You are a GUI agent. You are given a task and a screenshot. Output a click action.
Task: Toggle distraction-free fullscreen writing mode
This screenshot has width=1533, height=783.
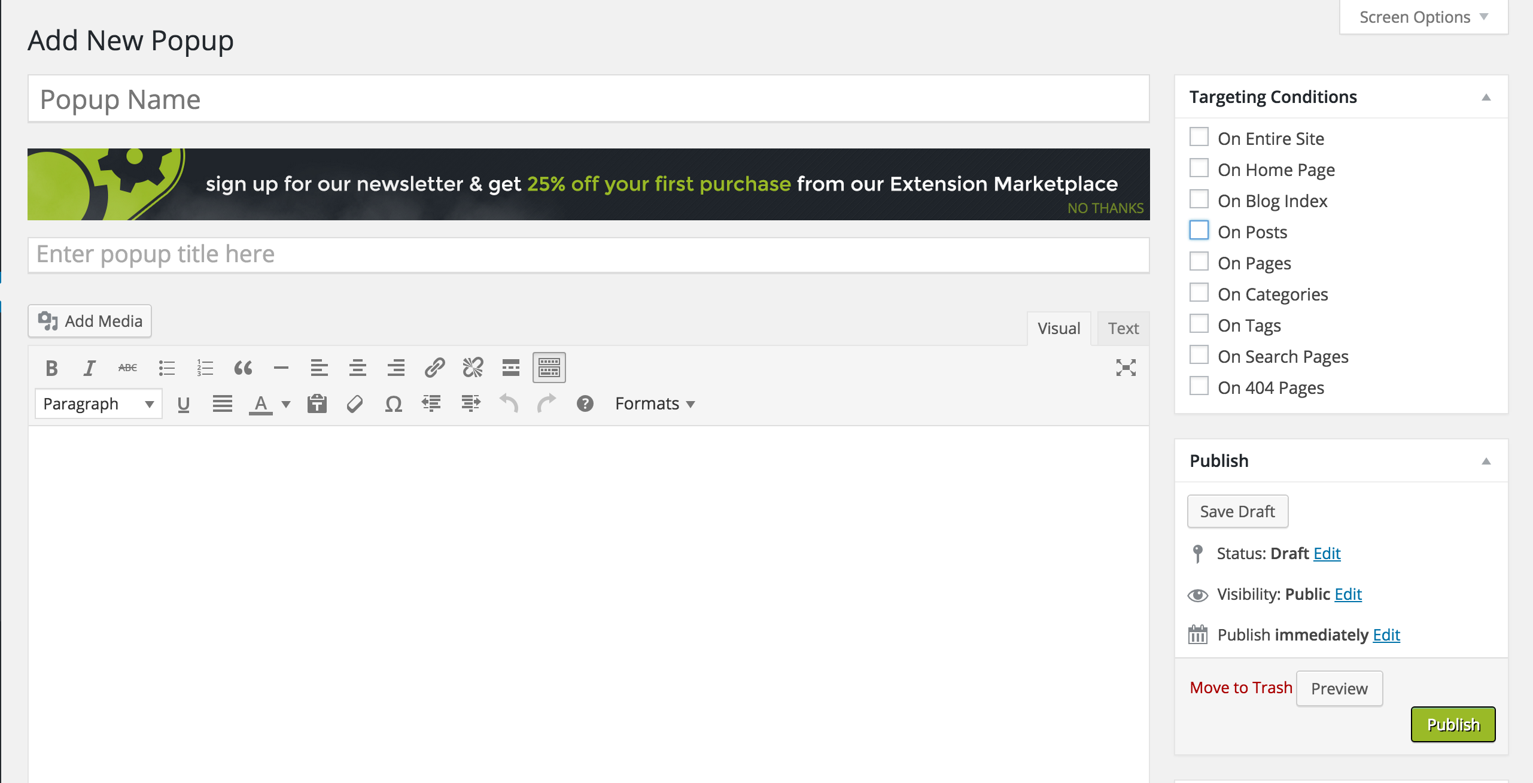(1127, 368)
